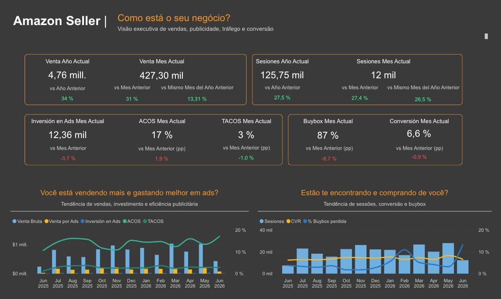This screenshot has height=299, width=501.
Task: Click the 'TACOS Mes Actual' label
Action: tap(247, 121)
